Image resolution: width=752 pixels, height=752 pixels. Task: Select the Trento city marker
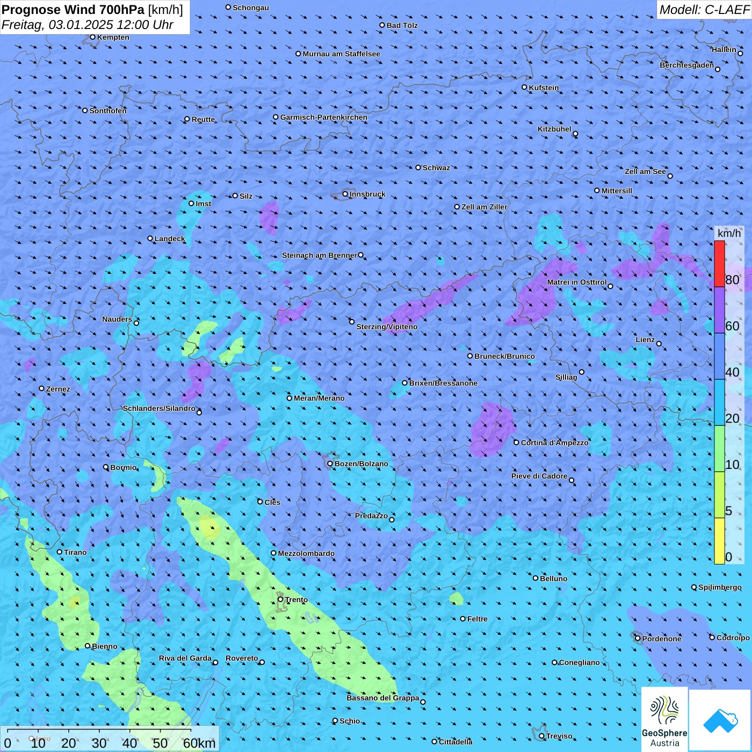280,599
